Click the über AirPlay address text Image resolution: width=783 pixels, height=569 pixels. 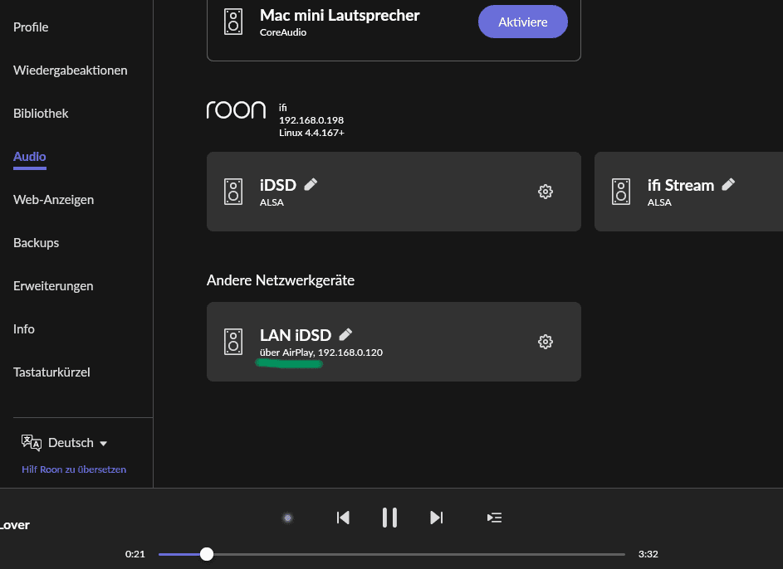321,353
